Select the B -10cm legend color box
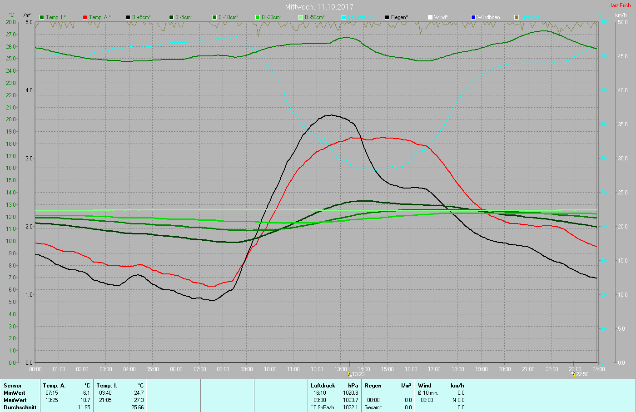The image size is (636, 412). tap(214, 17)
